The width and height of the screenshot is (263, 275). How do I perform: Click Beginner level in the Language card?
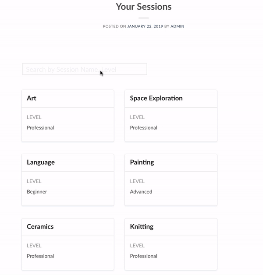point(37,192)
